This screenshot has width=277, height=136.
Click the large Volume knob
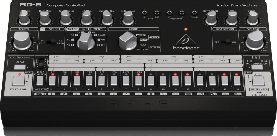[255, 41]
